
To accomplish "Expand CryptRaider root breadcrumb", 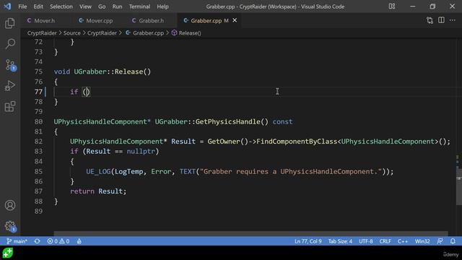I will coord(42,33).
